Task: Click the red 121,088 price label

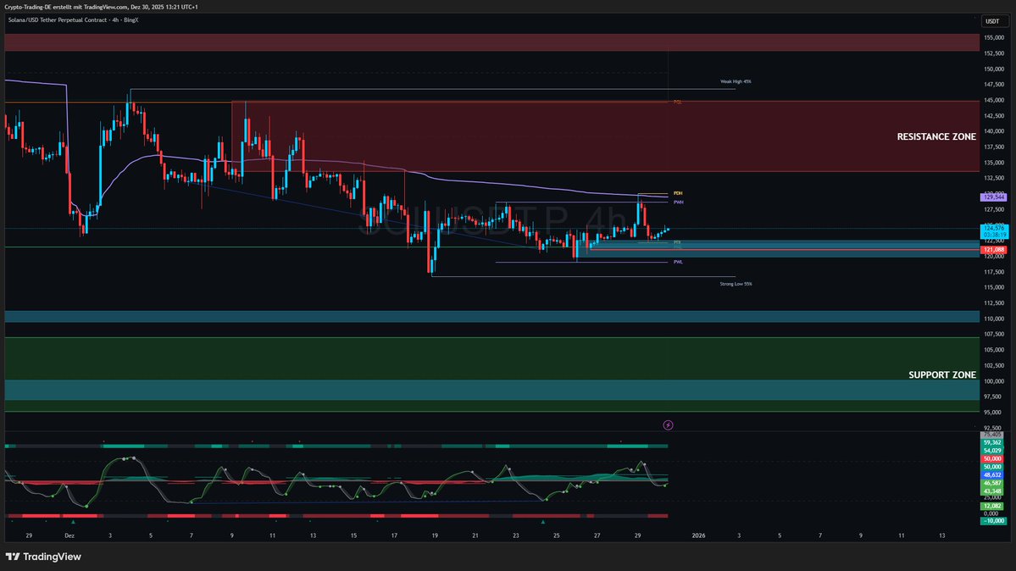Action: coord(993,250)
